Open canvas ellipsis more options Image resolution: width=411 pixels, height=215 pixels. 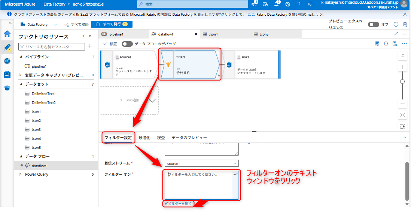pos(404,44)
